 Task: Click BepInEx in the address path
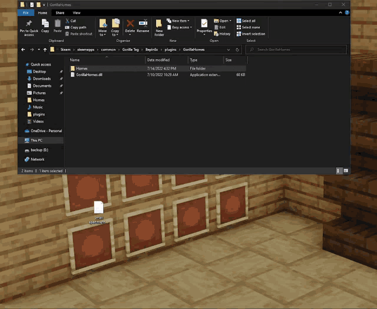pos(151,50)
